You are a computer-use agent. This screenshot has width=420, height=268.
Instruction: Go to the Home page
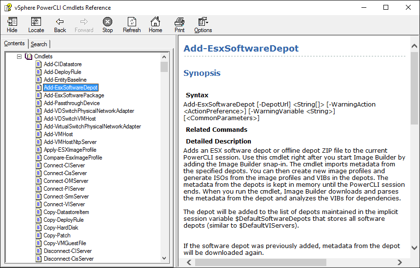tap(155, 25)
